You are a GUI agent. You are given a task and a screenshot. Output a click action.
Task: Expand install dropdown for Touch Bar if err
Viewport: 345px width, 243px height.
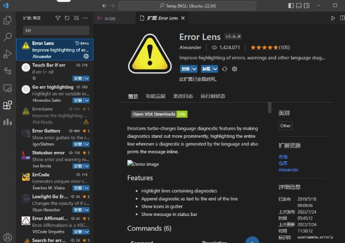pos(87,79)
